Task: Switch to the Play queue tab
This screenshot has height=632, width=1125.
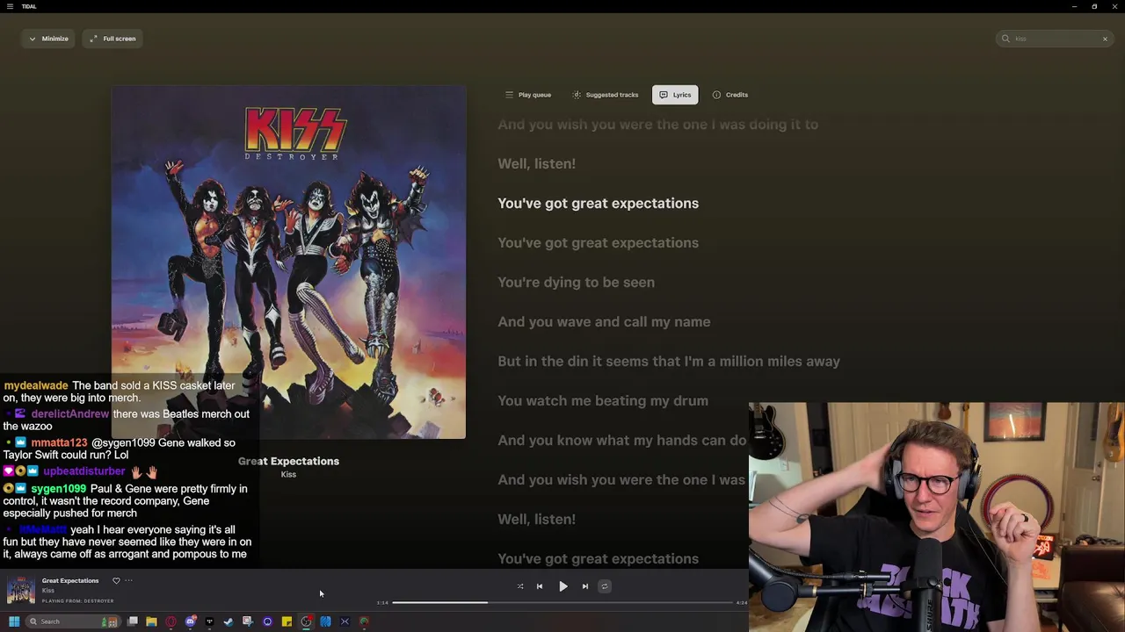Action: pos(528,95)
